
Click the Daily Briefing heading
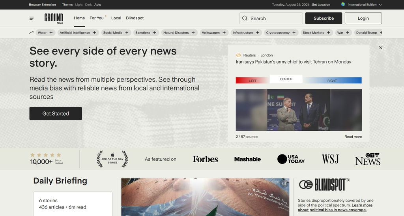[x=60, y=181]
